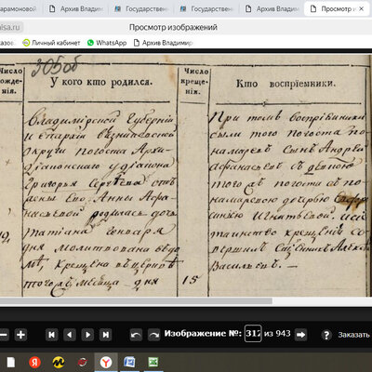Go to previous image arrow
This screenshot has width=372, height=372.
pyautogui.click(x=70, y=335)
